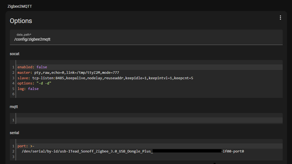Click the Zigbee2MQTT title text
292x164 pixels.
click(20, 6)
